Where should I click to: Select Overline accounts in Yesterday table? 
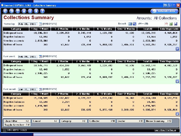tap(14, 41)
